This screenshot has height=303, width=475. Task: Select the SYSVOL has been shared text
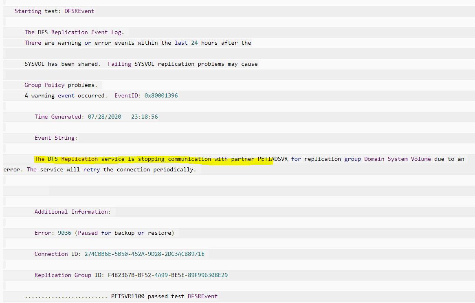63,64
